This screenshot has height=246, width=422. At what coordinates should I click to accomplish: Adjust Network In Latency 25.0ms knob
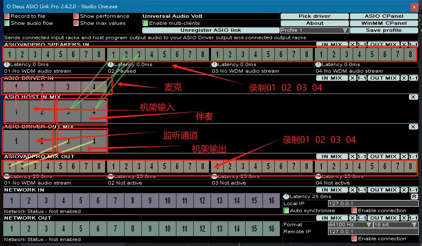point(286,197)
